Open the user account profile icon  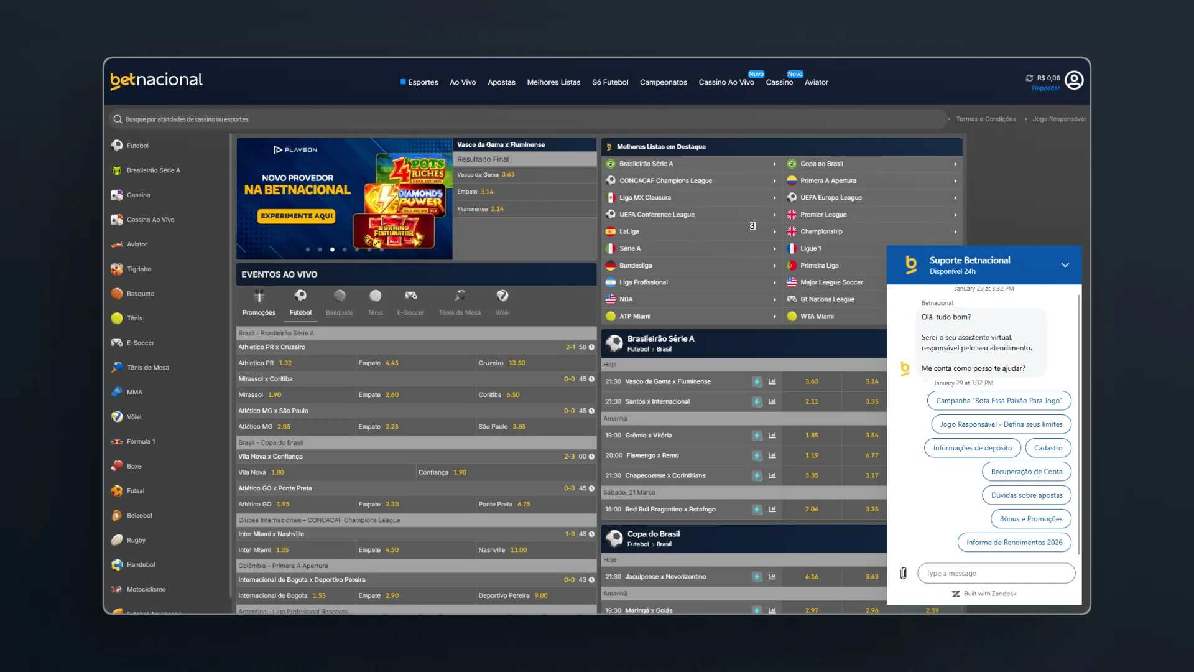pos(1074,80)
